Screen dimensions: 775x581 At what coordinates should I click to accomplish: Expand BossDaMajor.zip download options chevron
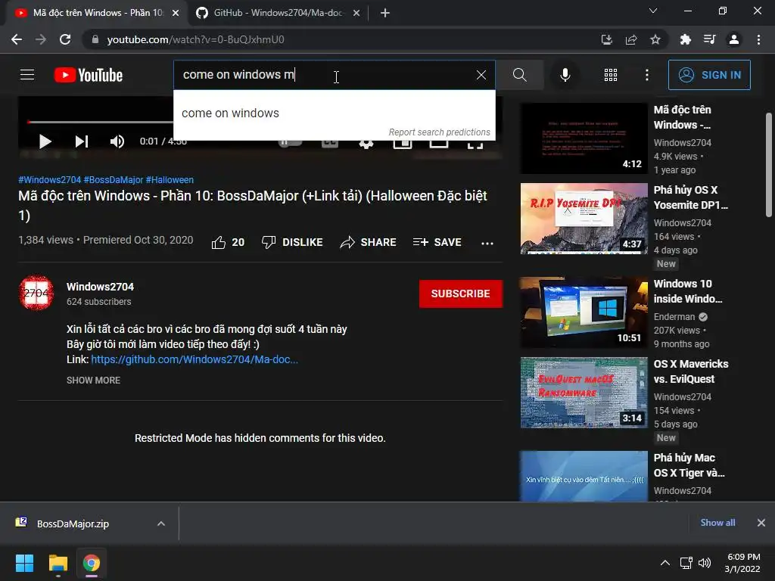pyautogui.click(x=161, y=524)
